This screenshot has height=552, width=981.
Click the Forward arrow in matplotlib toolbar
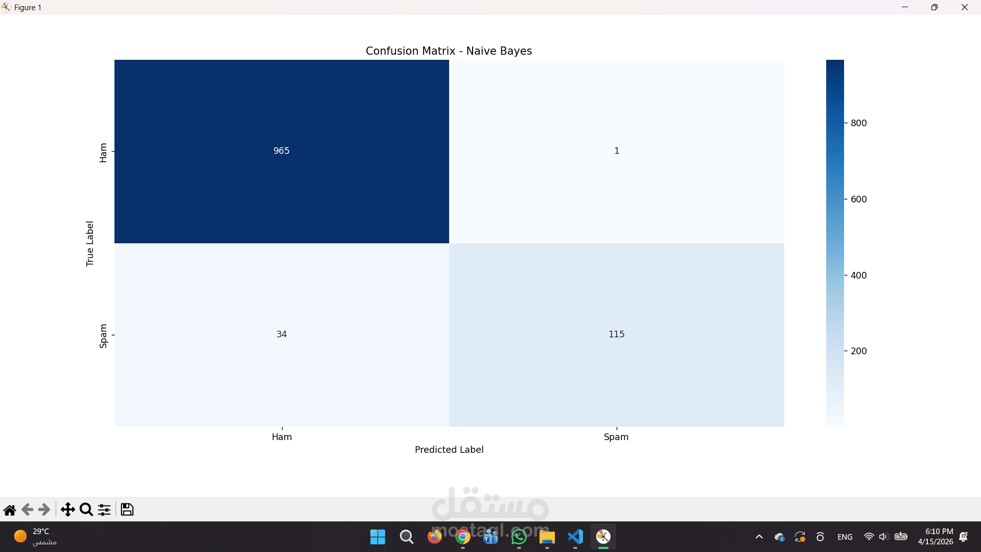[x=44, y=510]
